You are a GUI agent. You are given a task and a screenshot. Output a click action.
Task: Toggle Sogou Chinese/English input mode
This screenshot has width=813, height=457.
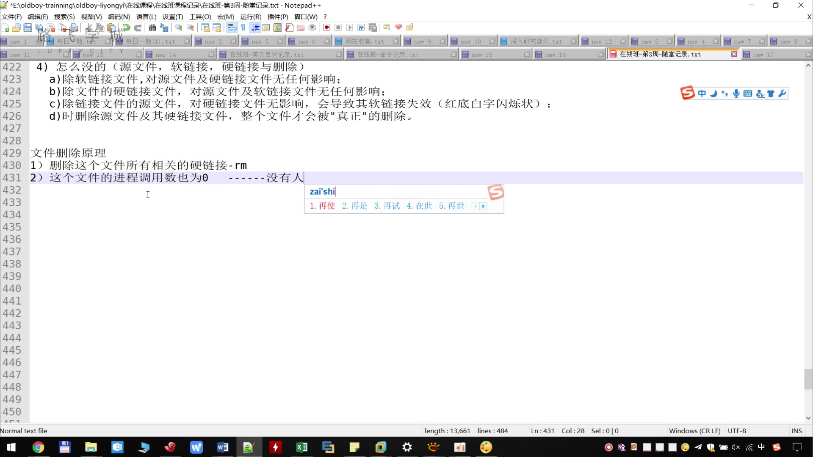click(x=702, y=94)
